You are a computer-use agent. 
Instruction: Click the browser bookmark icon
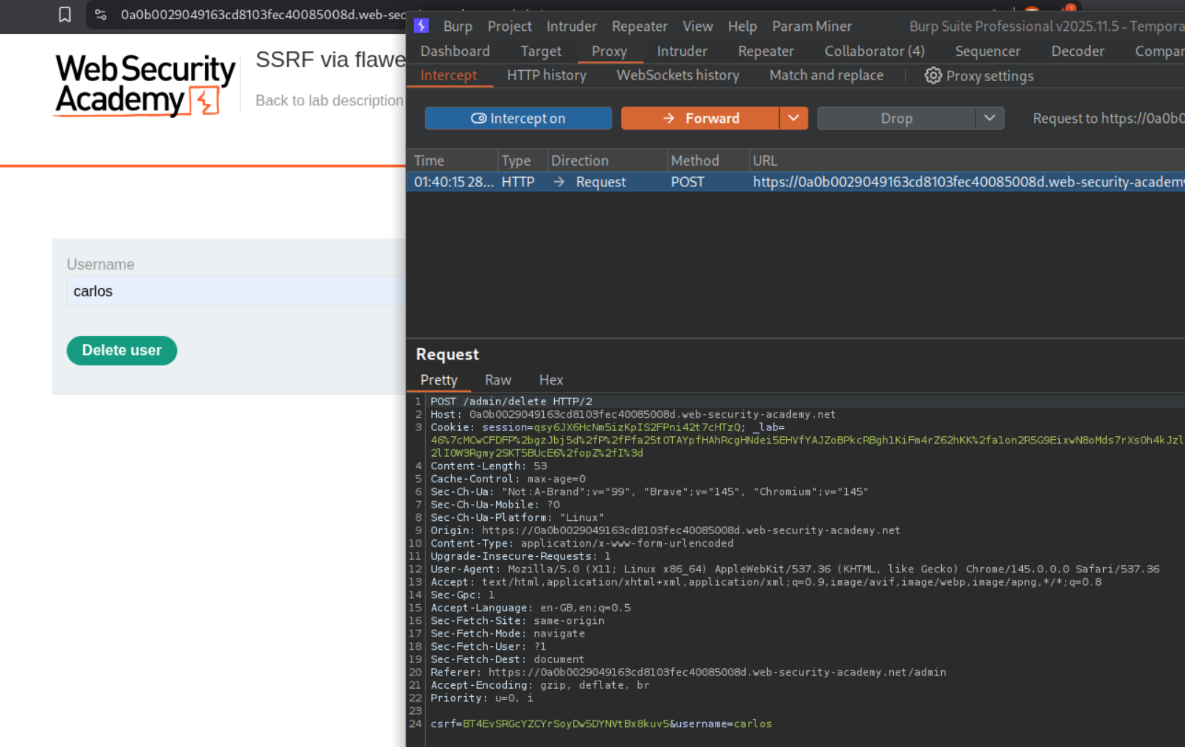[x=65, y=15]
